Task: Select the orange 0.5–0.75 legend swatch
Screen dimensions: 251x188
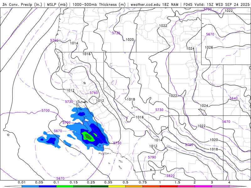Action: pyautogui.click(x=134, y=186)
